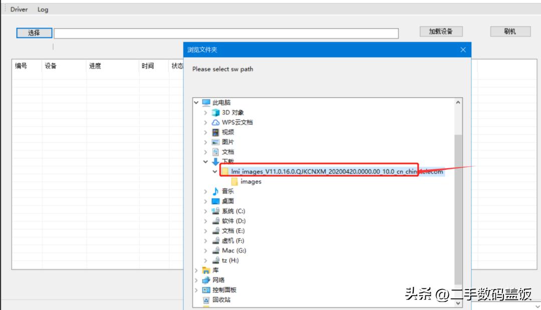Click the 回收站 recycle bin icon

206,300
